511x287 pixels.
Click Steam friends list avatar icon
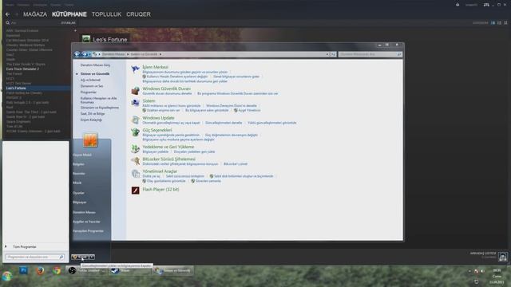pos(503,257)
